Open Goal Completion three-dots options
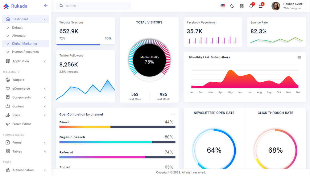The image size is (310, 176). coord(173,114)
